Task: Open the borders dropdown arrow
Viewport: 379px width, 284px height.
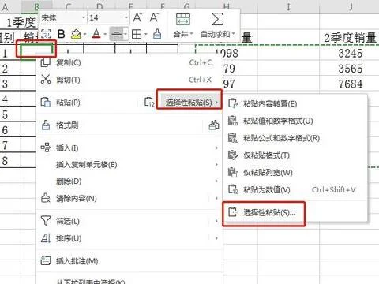Action: pos(145,34)
